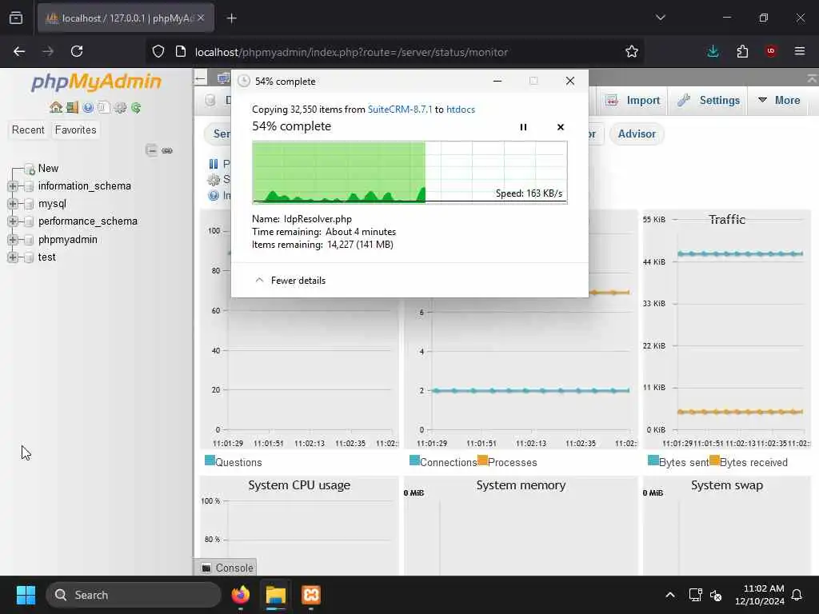
Task: Click the phpMyAdmin collapse sidebar arrow
Action: [200, 79]
